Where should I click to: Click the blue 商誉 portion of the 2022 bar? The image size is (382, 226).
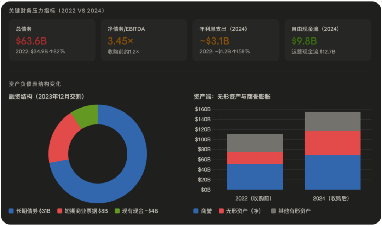[255, 177]
